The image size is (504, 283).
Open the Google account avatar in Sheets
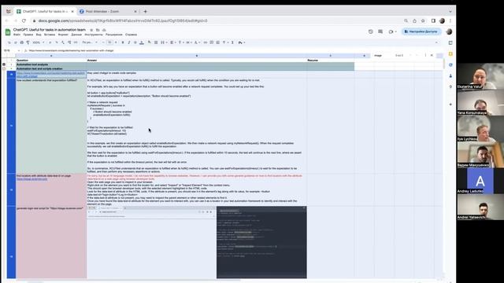click(x=450, y=31)
